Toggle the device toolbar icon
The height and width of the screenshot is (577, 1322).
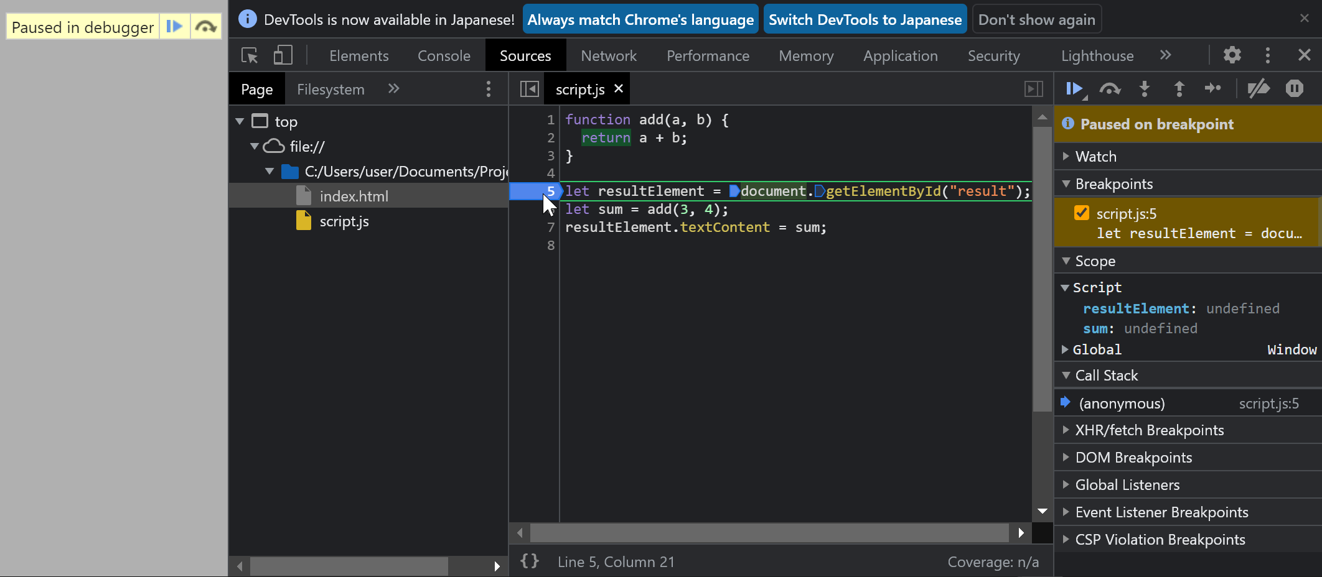pyautogui.click(x=283, y=56)
